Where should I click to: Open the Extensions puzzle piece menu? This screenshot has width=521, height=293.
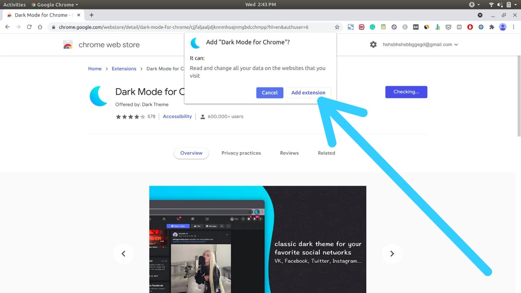pyautogui.click(x=492, y=27)
